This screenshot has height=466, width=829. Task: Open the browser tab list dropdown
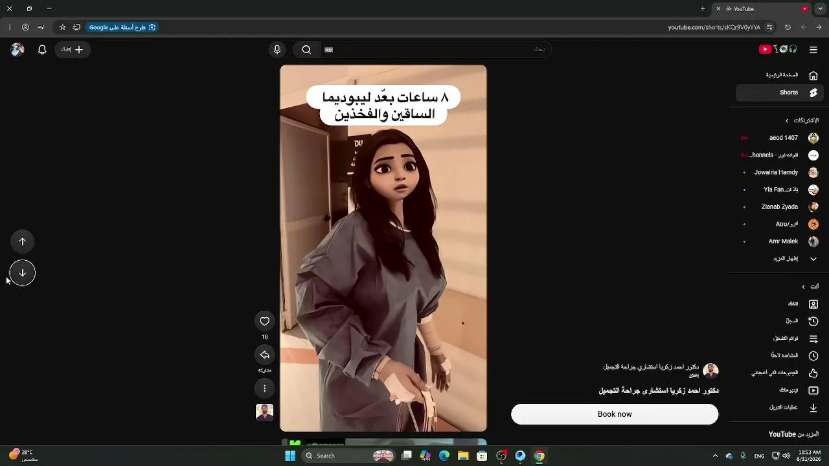coord(819,9)
